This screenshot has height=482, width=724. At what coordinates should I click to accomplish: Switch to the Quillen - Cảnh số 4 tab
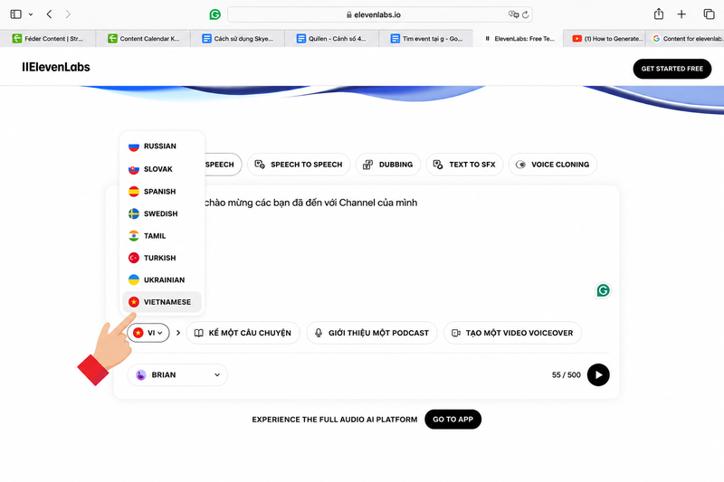(331, 39)
